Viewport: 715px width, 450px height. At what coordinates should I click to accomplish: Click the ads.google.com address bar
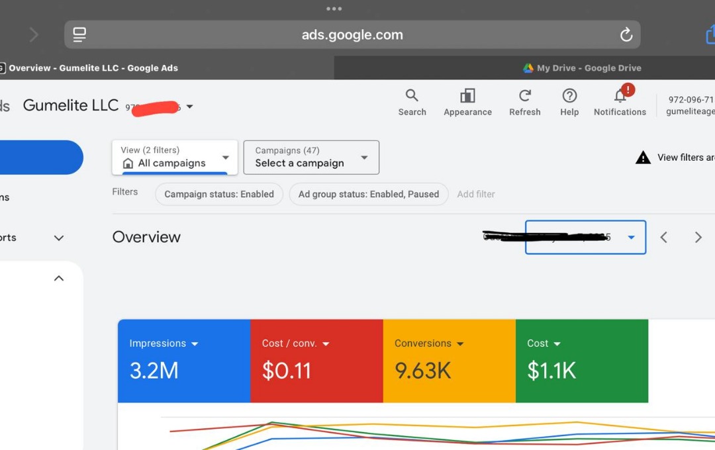[x=352, y=34]
